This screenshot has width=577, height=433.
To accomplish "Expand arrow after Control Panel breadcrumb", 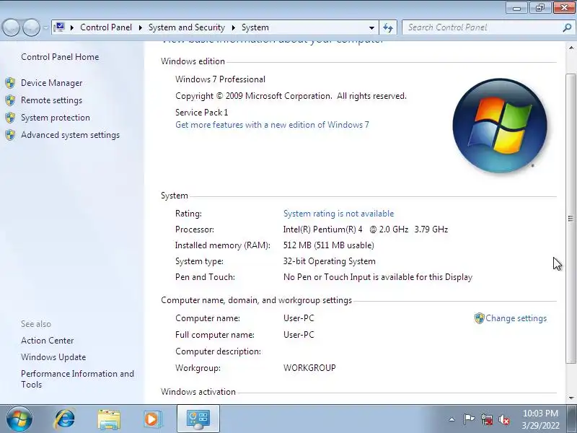I will (140, 27).
